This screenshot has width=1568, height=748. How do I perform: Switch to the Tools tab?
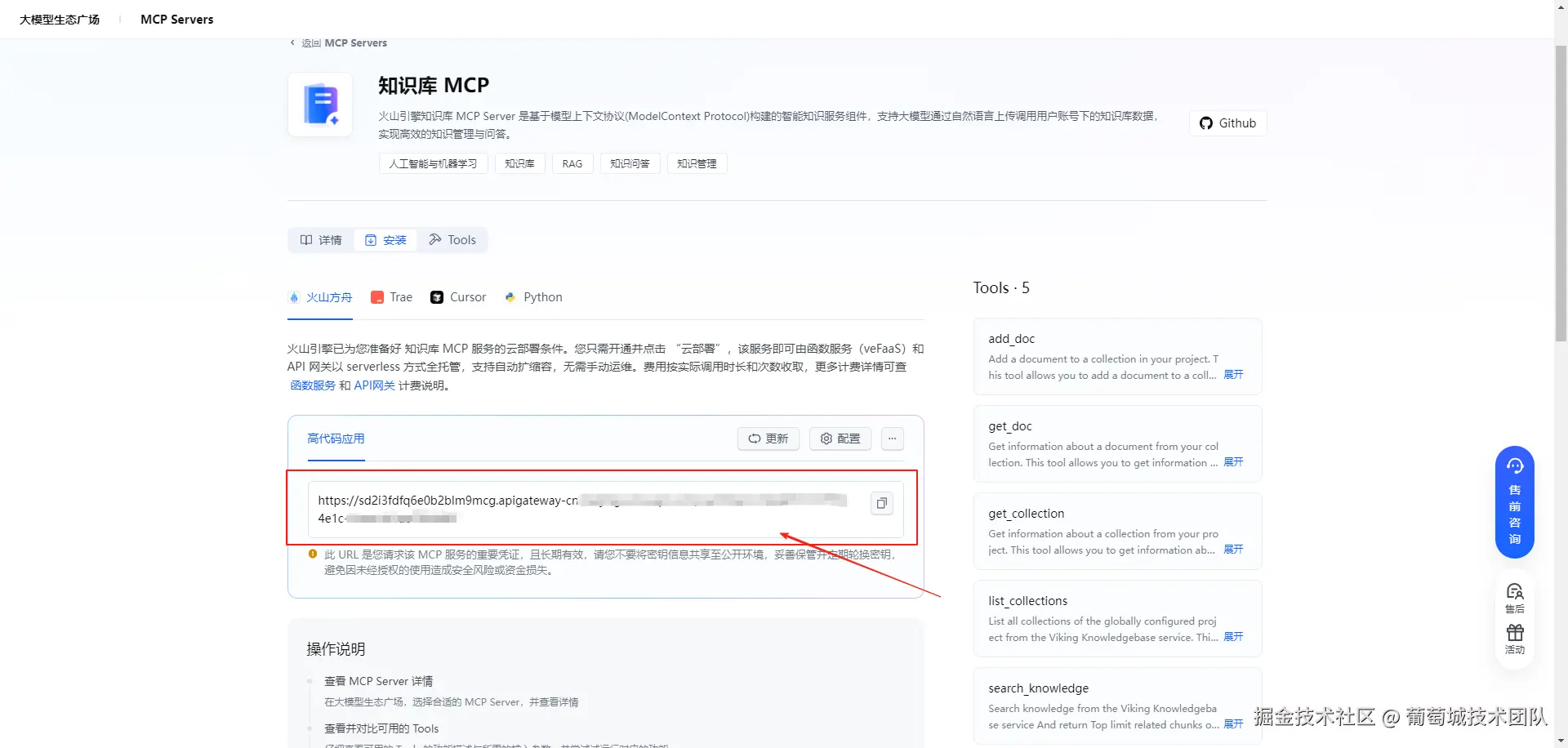point(452,240)
